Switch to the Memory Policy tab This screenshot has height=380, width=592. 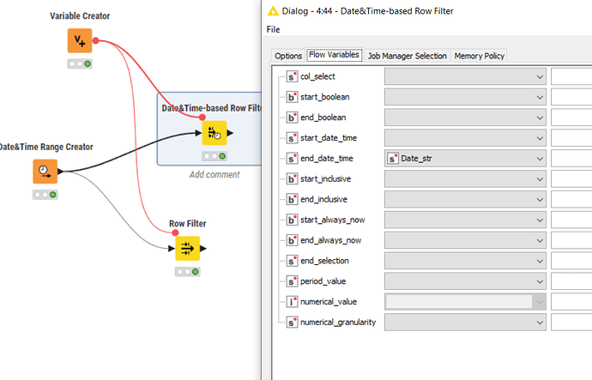[480, 56]
